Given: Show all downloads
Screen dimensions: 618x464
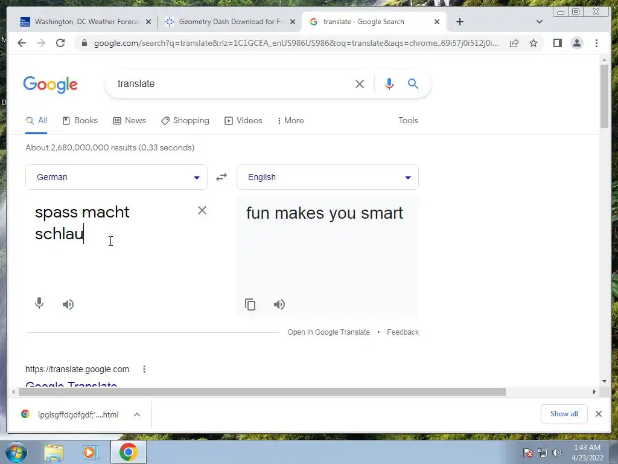Looking at the screenshot, I should click(x=564, y=414).
